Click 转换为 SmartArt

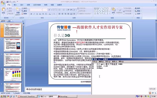coord(84,14)
